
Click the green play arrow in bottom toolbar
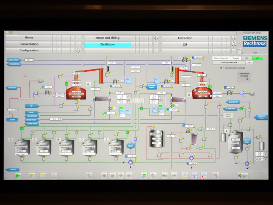click(18, 175)
